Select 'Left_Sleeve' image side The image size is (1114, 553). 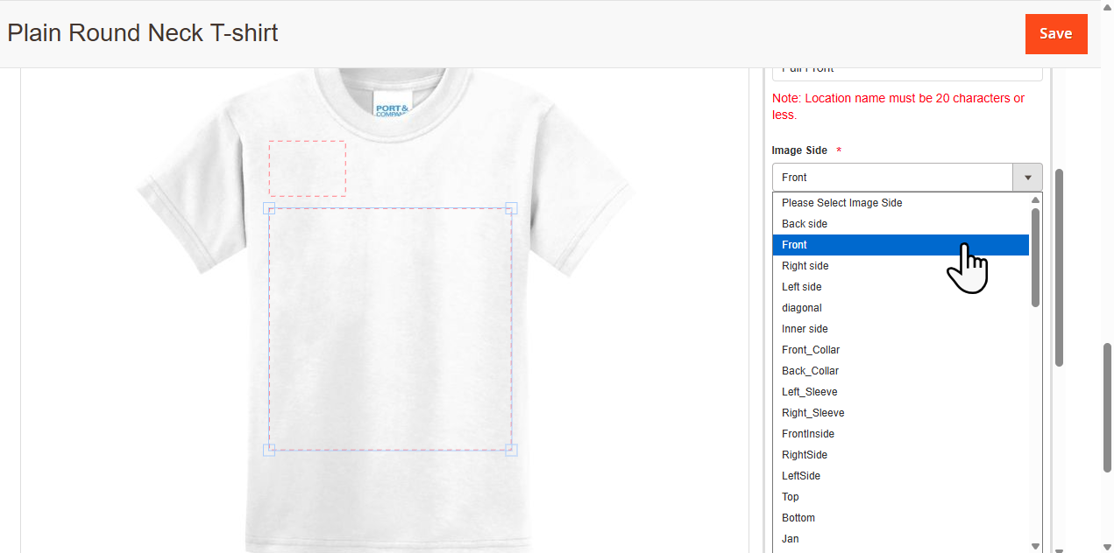[809, 392]
